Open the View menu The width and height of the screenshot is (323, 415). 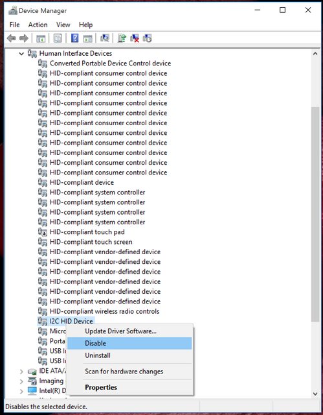(x=63, y=25)
